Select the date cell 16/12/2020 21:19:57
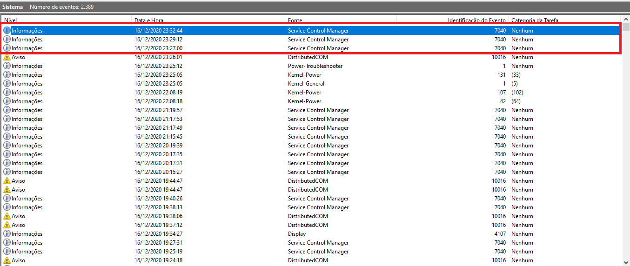 click(159, 110)
